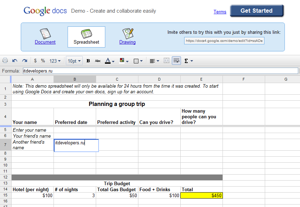Viewport: 300px width, 207px height.
Task: Undo the last action
Action: 15,61
